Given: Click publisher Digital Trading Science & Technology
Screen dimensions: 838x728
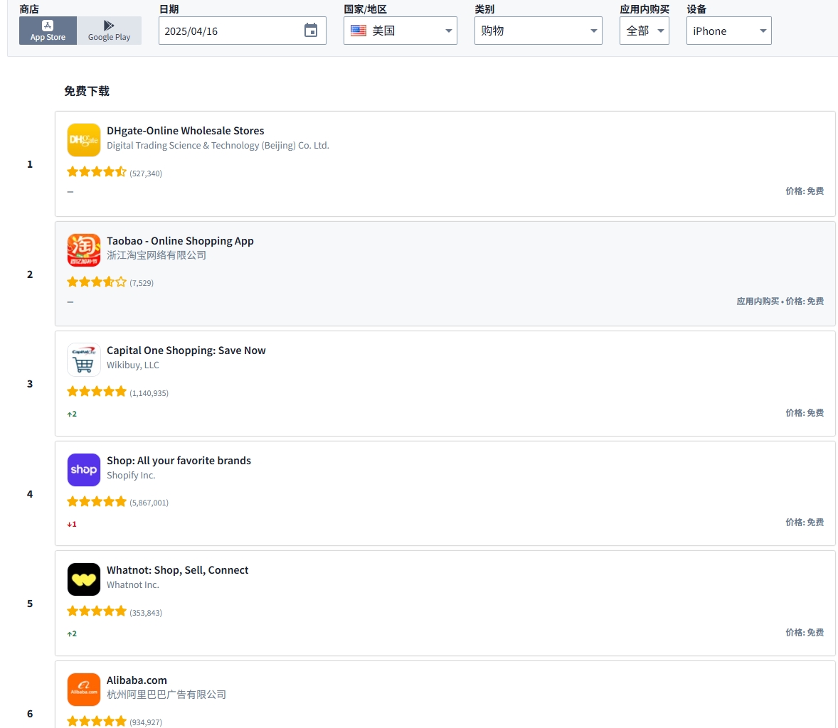Looking at the screenshot, I should [218, 145].
